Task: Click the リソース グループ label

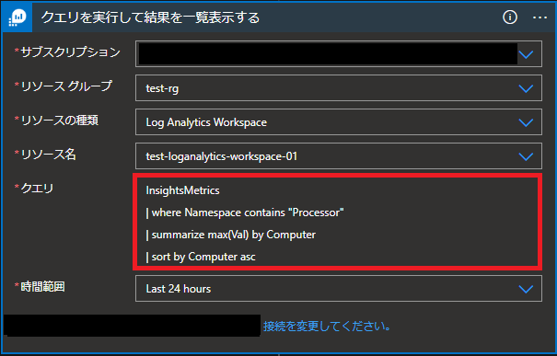Action: 66,86
